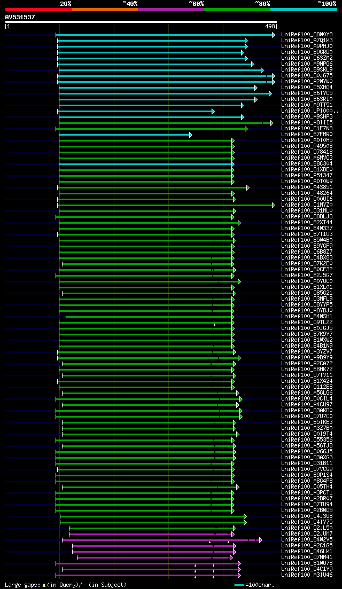Click the purple alignment bar for A3IU46
The width and height of the screenshot is (342, 589).
point(148,575)
